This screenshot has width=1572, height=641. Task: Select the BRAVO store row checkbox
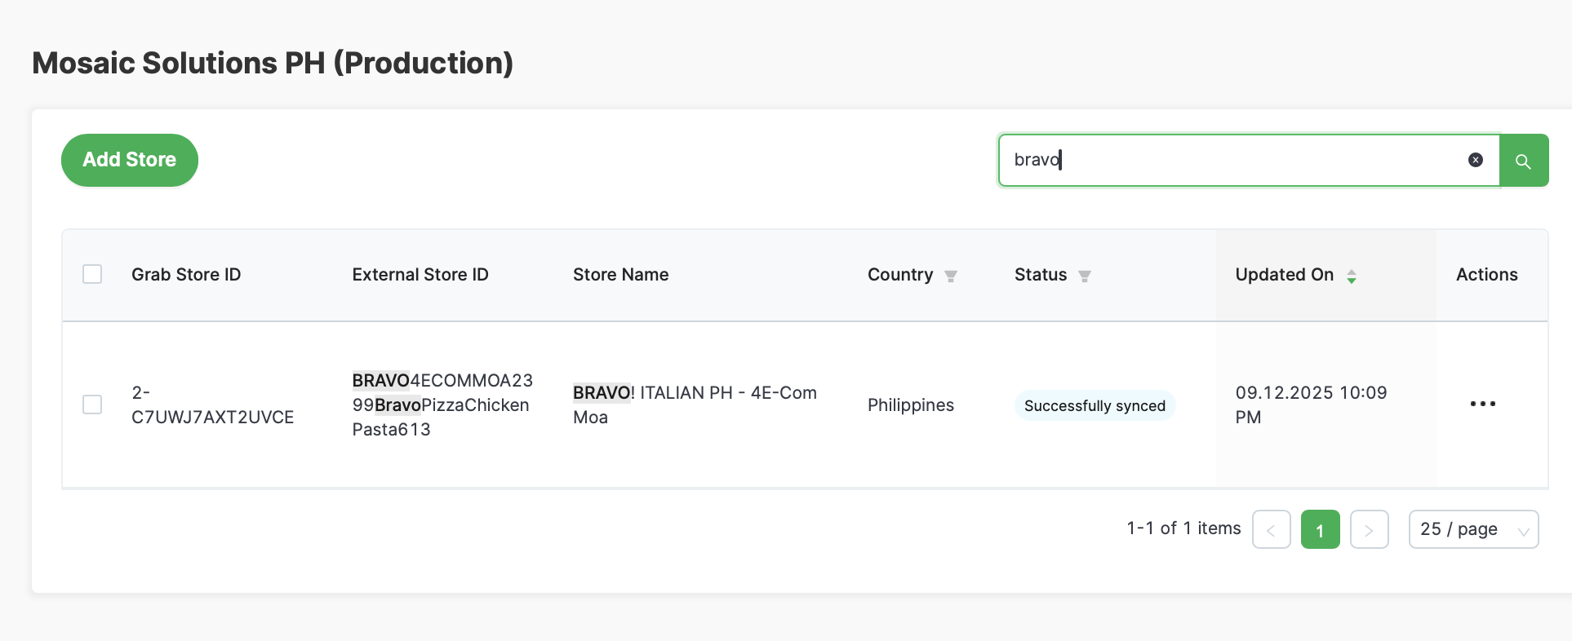click(92, 404)
